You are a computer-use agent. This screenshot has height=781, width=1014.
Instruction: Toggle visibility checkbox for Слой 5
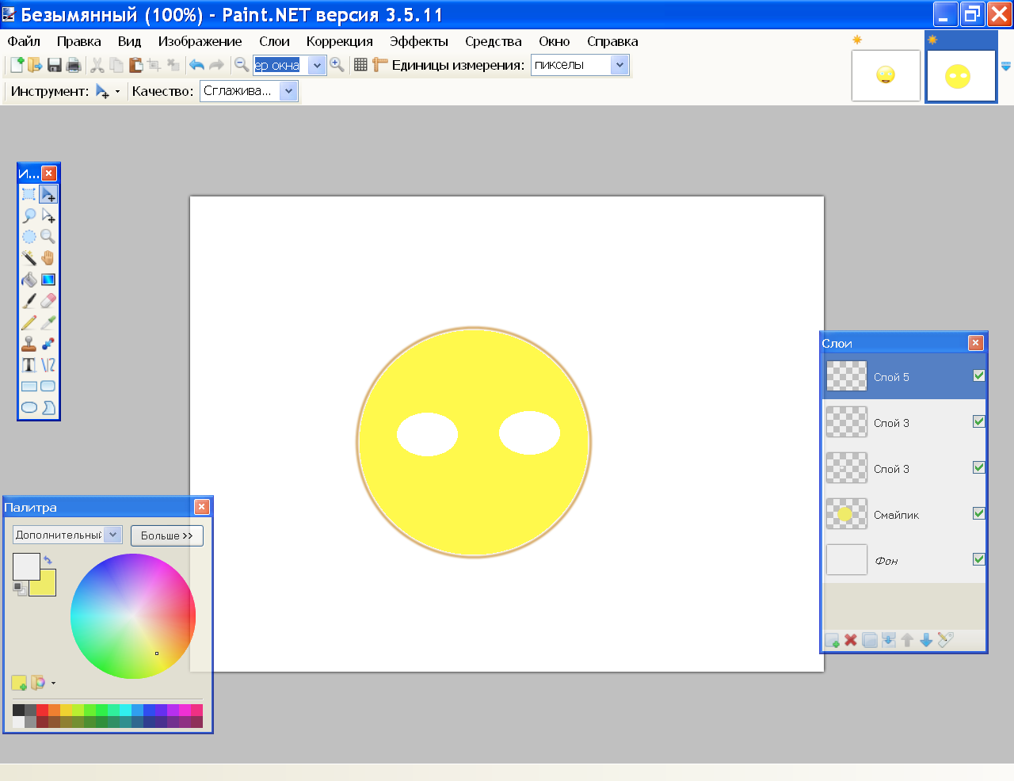pos(978,375)
